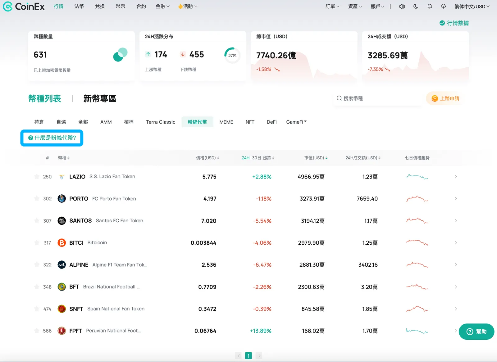
Task: Click the ALPINE coin logo
Action: pyautogui.click(x=62, y=265)
